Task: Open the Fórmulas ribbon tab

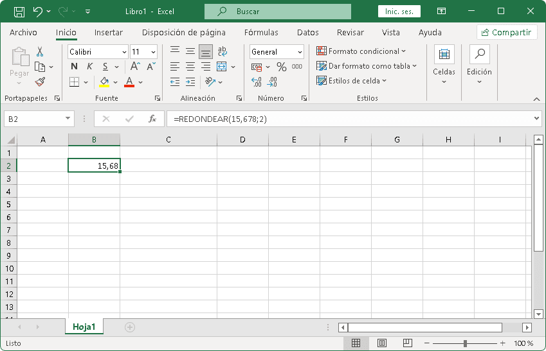Action: tap(261, 33)
